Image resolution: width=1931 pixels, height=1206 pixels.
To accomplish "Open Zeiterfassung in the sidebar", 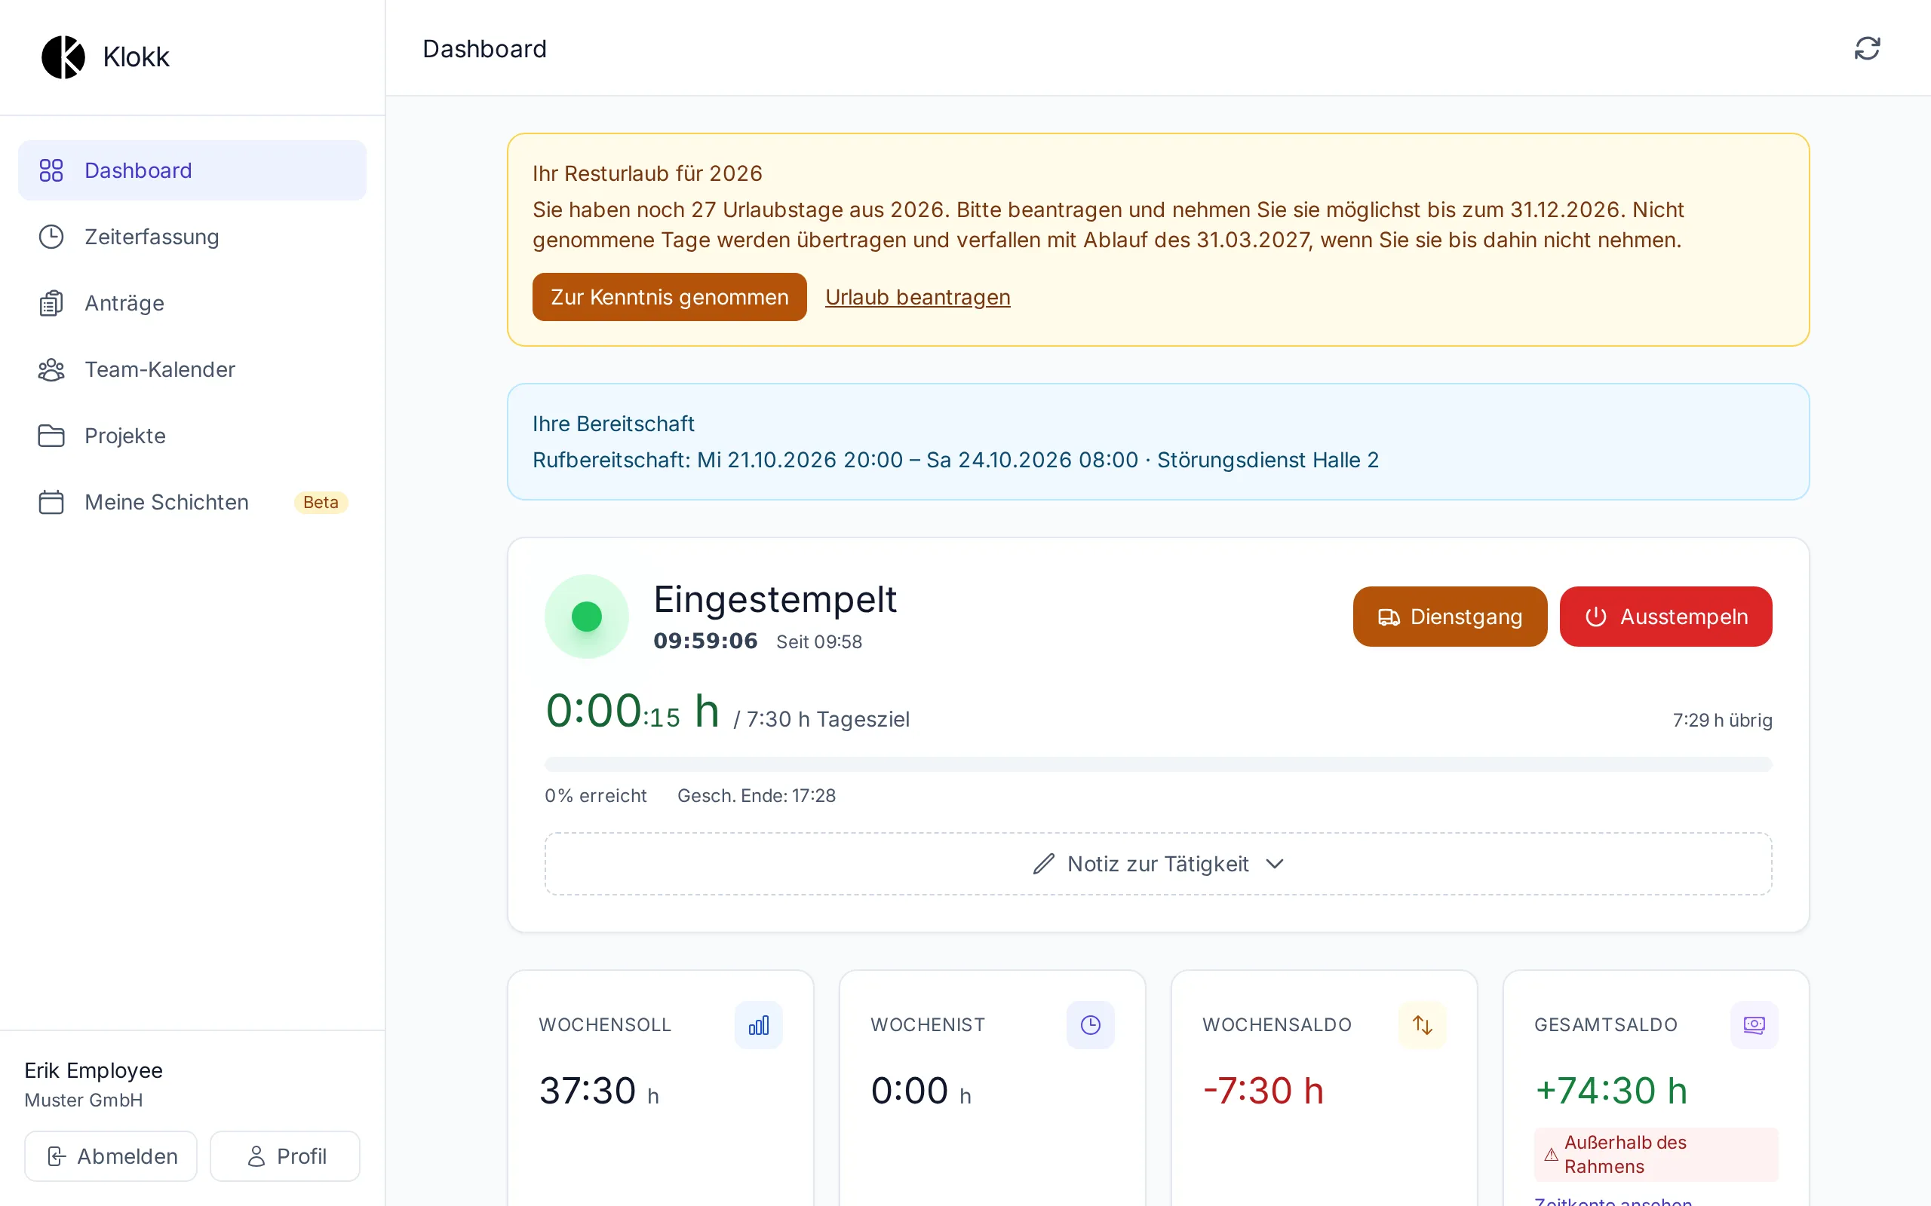I will click(192, 237).
